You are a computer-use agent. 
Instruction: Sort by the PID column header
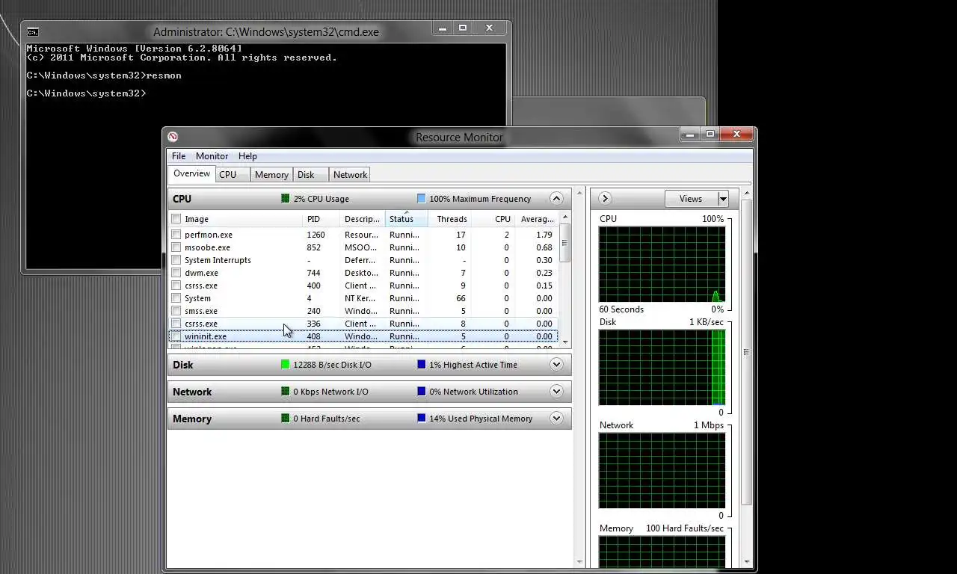tap(322, 219)
